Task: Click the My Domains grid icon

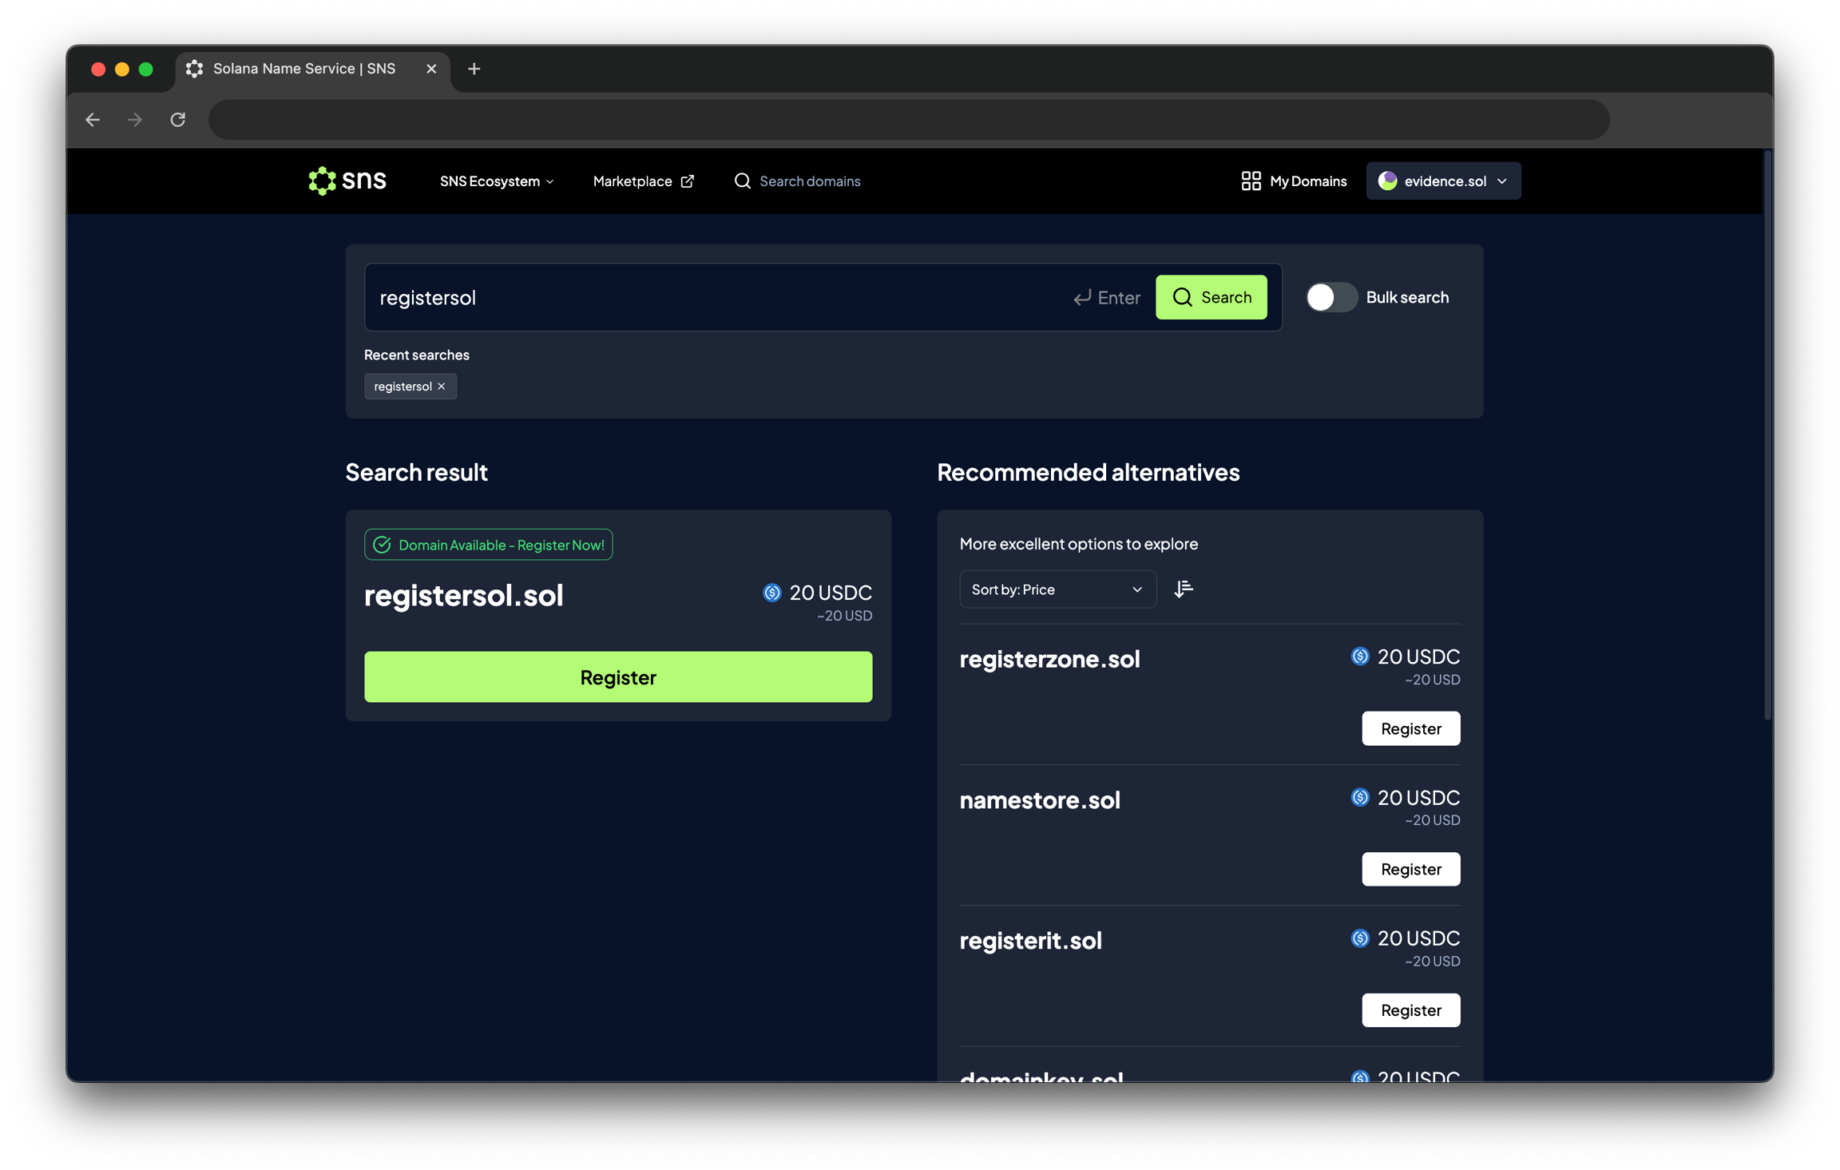Action: (x=1251, y=181)
